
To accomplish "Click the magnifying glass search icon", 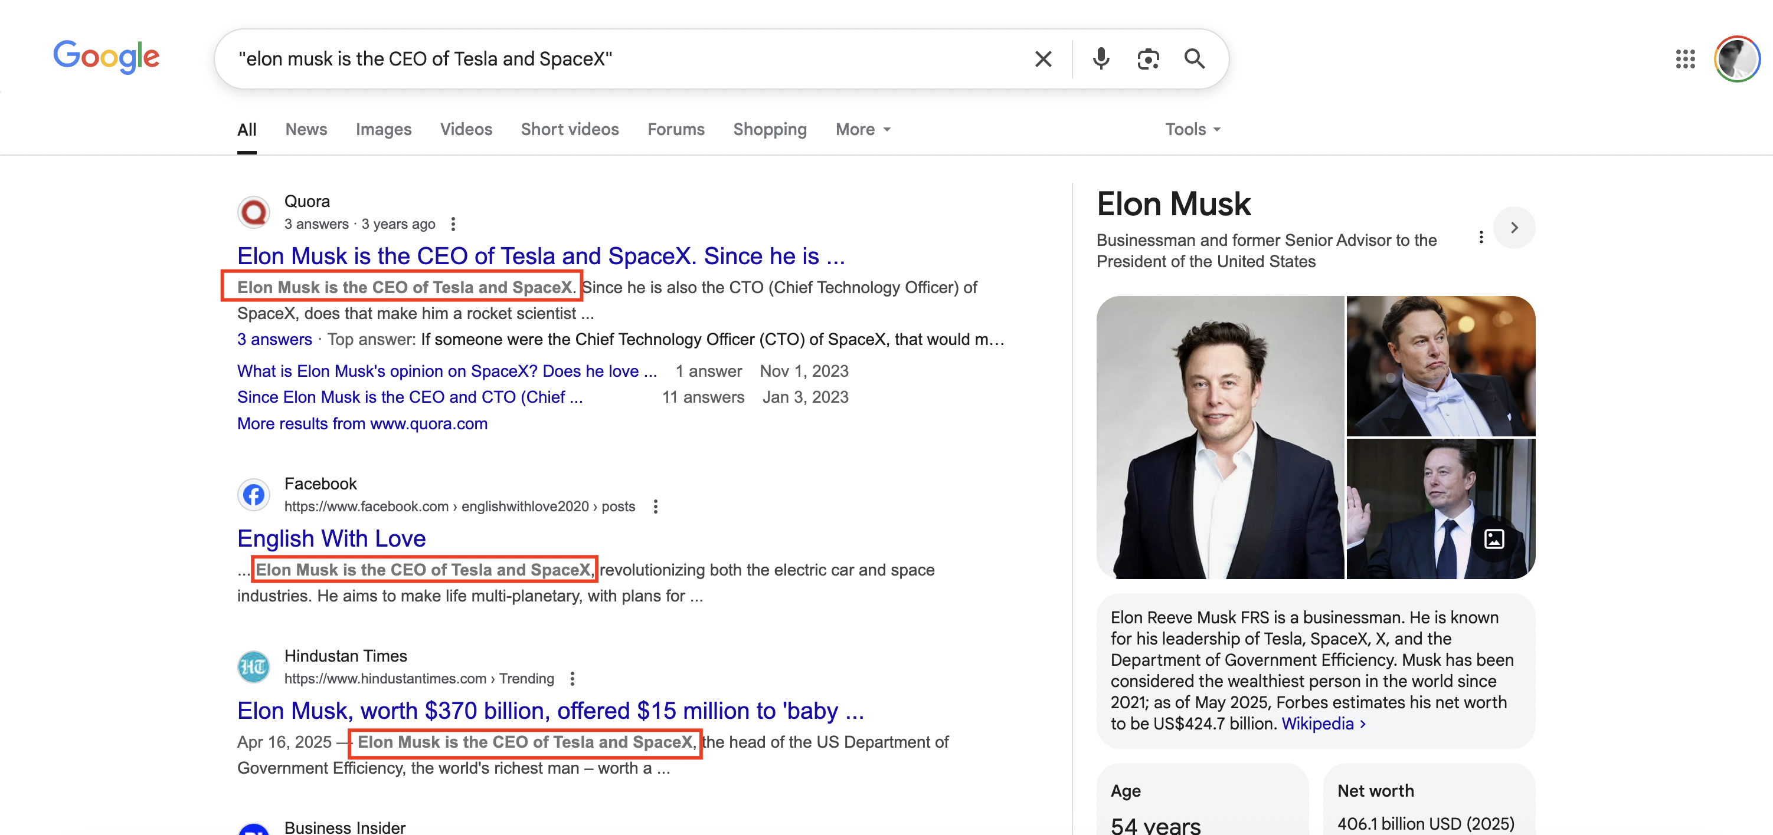I will 1194,59.
